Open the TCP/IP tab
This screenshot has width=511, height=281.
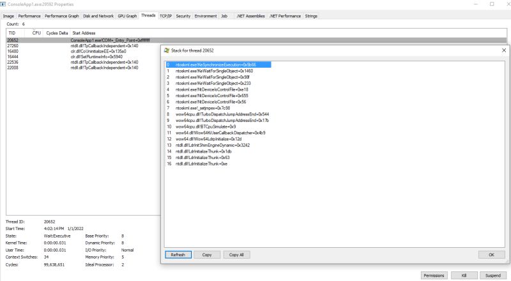[x=166, y=16]
